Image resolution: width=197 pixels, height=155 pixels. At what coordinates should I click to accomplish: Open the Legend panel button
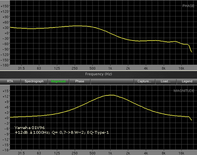click(x=187, y=81)
